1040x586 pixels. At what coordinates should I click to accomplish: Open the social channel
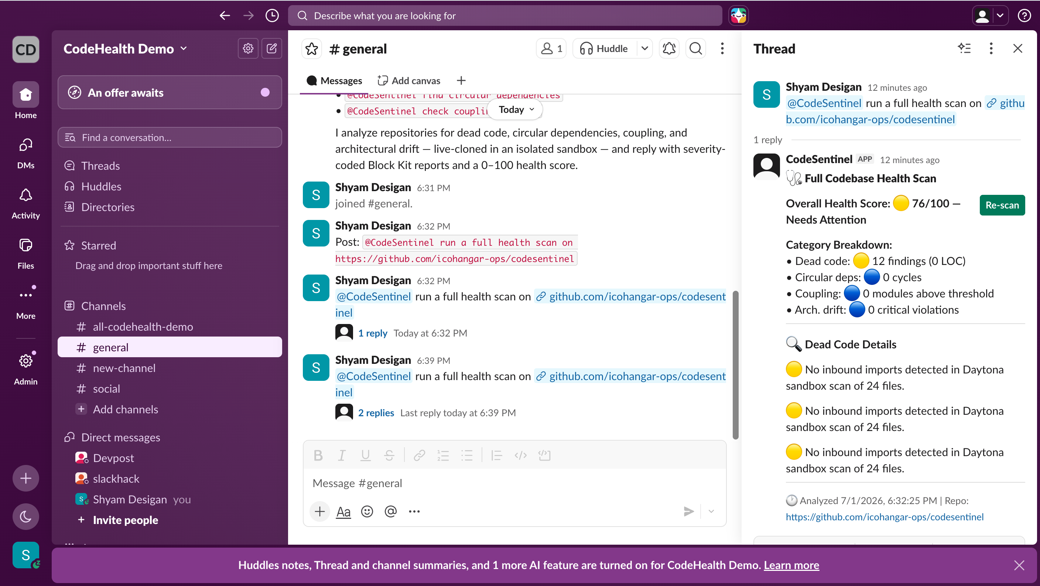pos(170,388)
